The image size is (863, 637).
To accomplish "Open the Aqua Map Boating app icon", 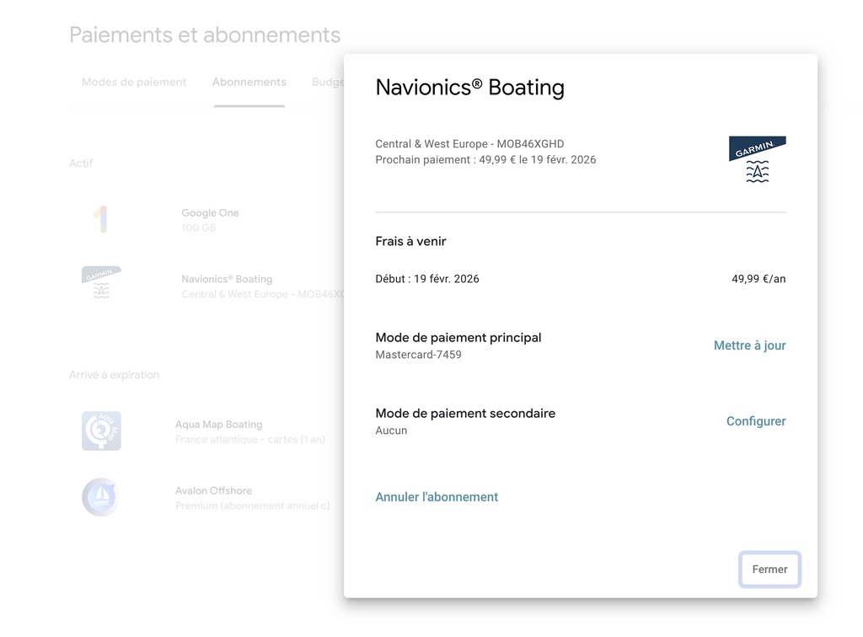I will click(x=101, y=431).
